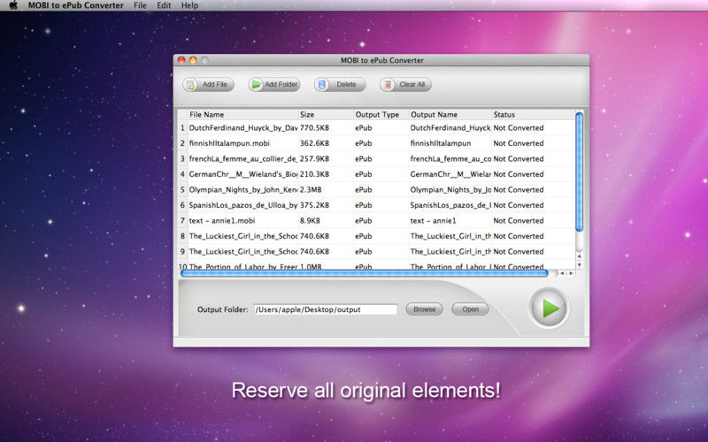This screenshot has width=708, height=442.
Task: Click the horizontal scrollbar left arrow
Action: [x=562, y=273]
